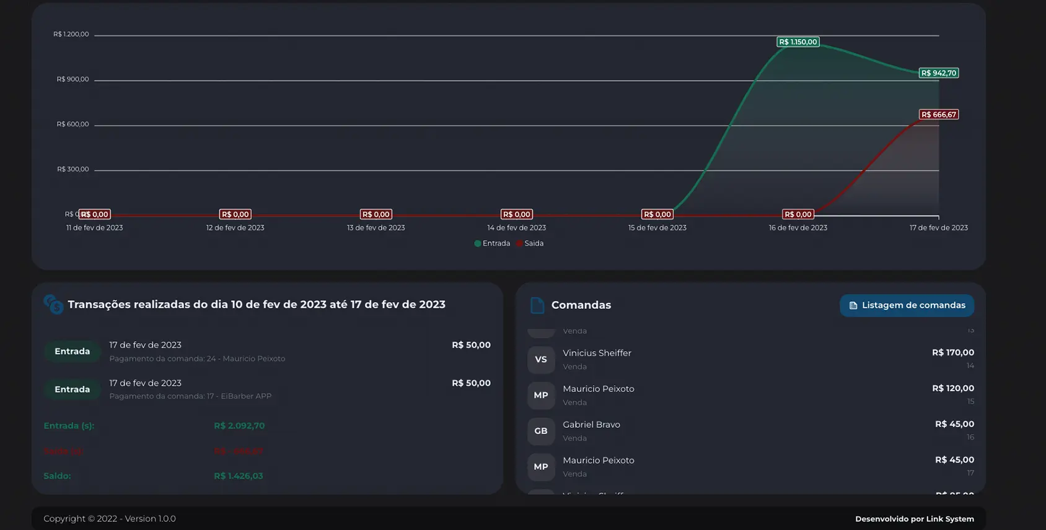This screenshot has width=1046, height=530.
Task: Click the R$ 170,00 amount
Action: pos(953,352)
